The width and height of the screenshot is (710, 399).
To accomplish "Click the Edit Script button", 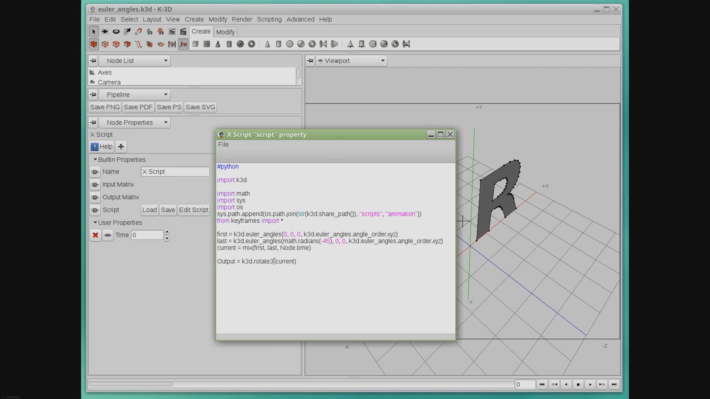I will point(194,210).
